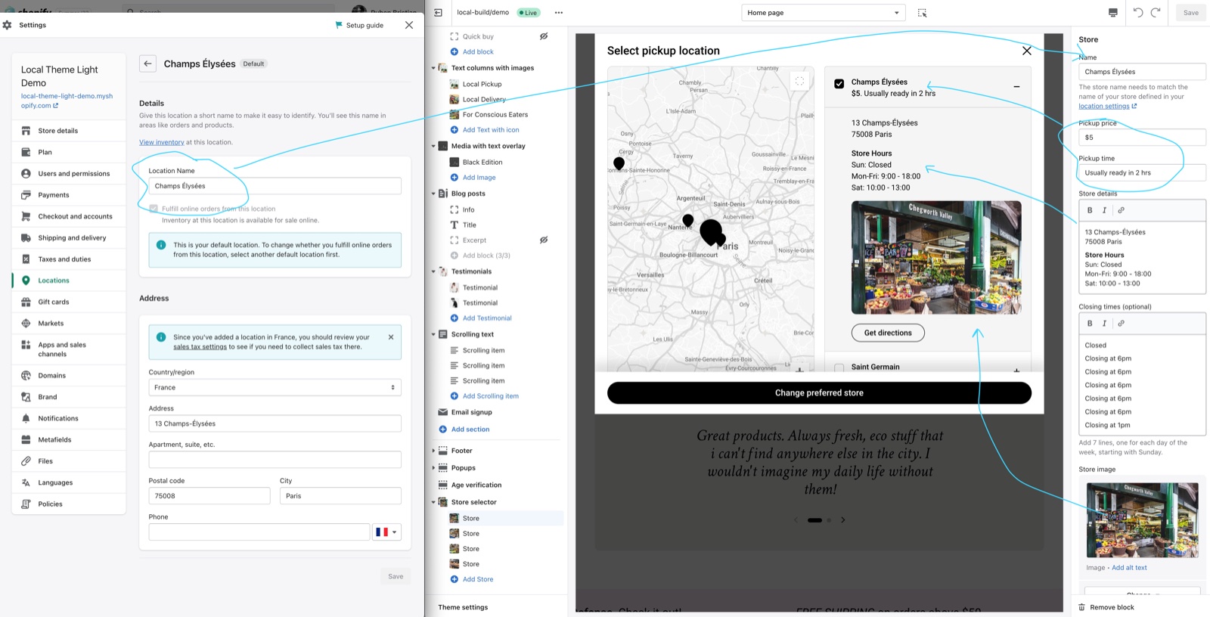Open the phone country flag dropdown
Image resolution: width=1210 pixels, height=617 pixels.
point(386,532)
